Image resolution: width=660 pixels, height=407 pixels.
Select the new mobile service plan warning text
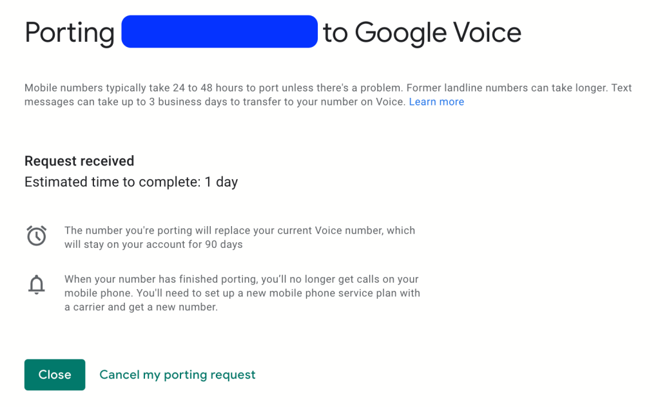[241, 292]
